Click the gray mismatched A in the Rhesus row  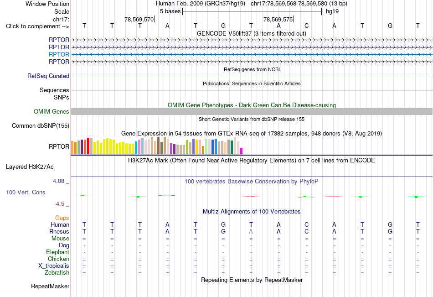[x=251, y=231]
